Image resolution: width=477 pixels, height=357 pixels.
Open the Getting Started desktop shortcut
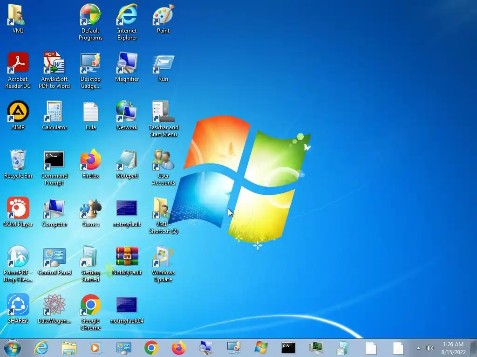click(x=90, y=264)
